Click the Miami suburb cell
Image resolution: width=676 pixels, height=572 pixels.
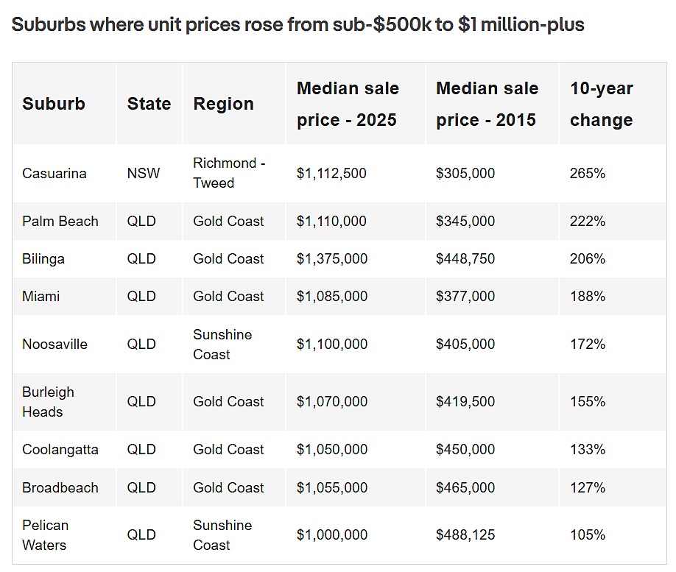pos(41,297)
